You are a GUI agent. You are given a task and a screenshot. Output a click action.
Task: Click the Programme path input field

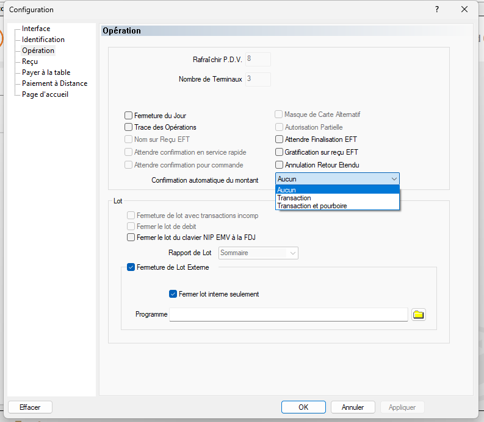[288, 314]
